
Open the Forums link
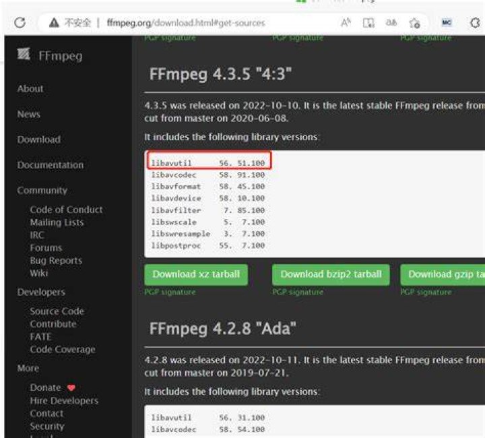pyautogui.click(x=46, y=247)
